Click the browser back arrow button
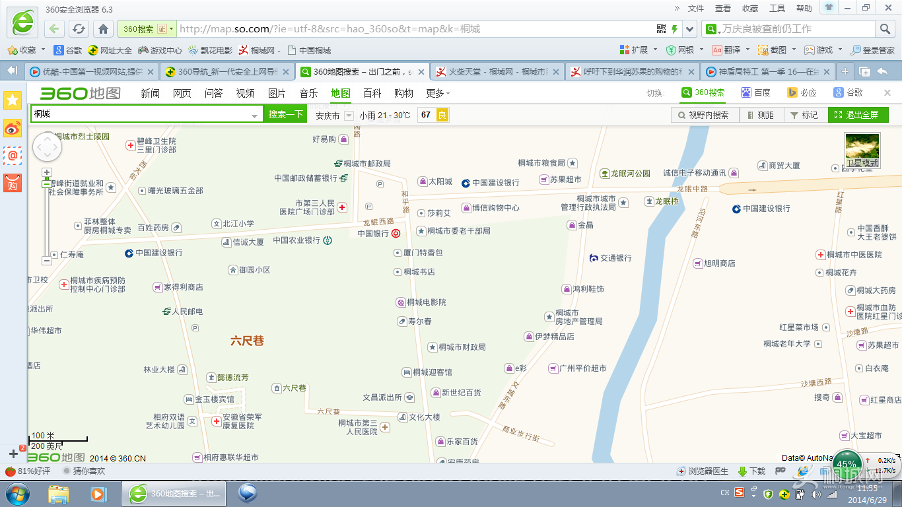This screenshot has width=902, height=507. pyautogui.click(x=55, y=29)
